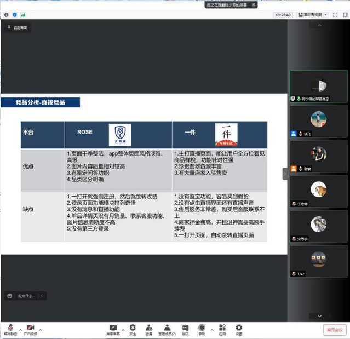Click the invite icon (邀请)
Image resolution: width=350 pixels, height=339 pixels.
click(148, 328)
